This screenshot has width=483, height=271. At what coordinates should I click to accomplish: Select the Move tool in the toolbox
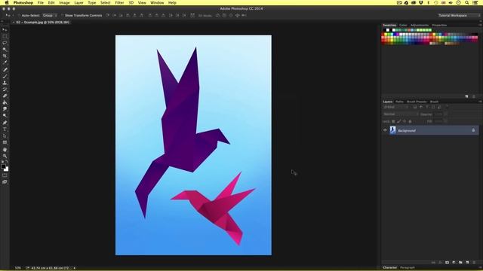5,30
